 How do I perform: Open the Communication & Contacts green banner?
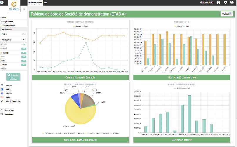tap(80, 77)
